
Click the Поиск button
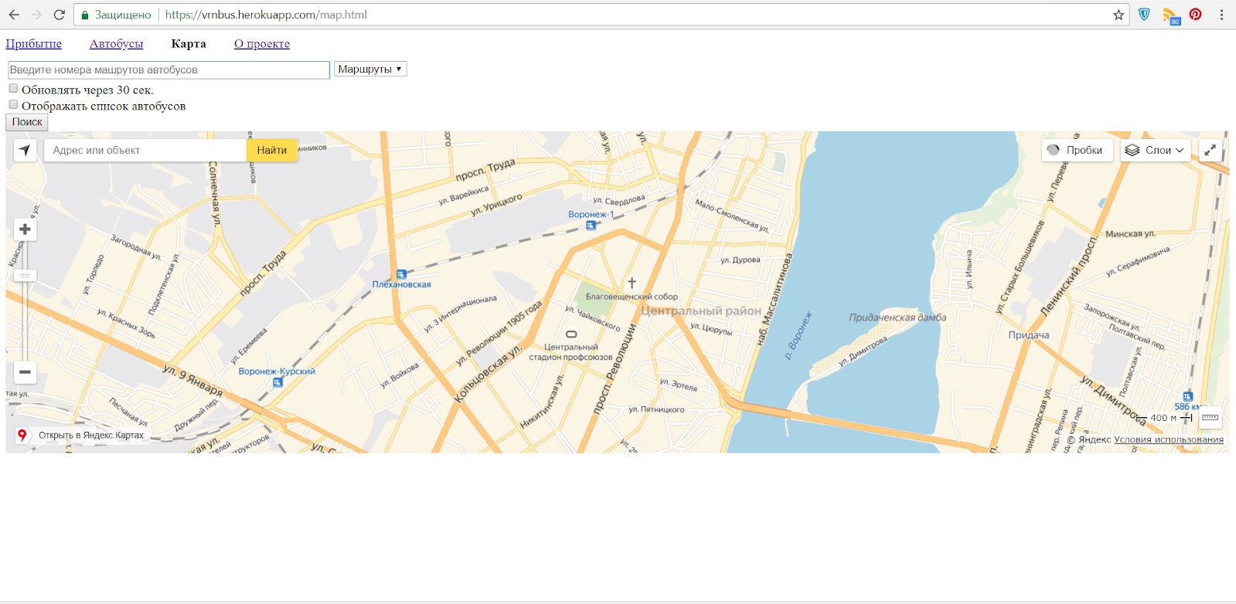click(x=27, y=122)
